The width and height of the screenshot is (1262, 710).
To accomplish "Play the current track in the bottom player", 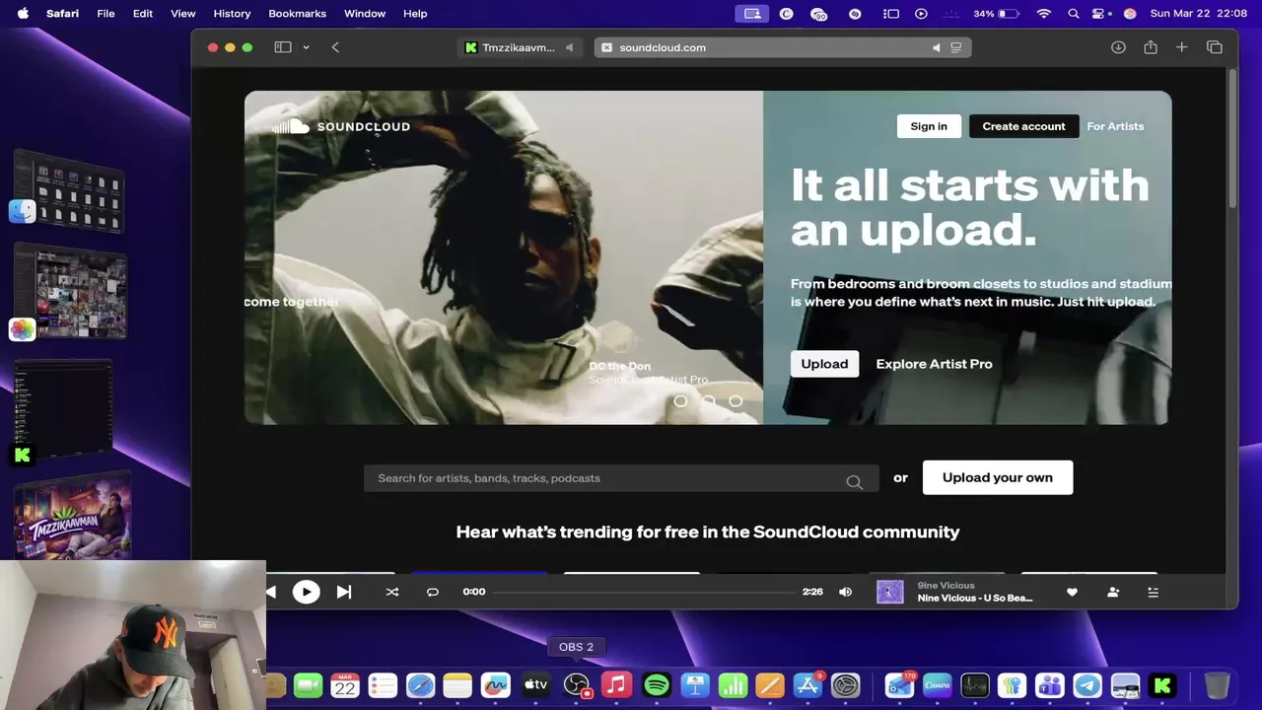I will click(x=307, y=592).
